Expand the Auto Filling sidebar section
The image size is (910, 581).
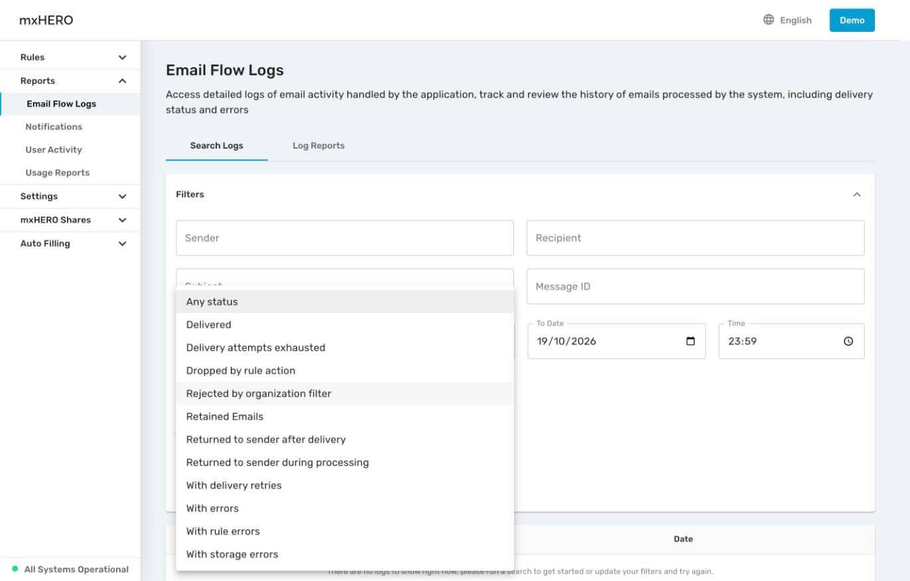coord(70,243)
